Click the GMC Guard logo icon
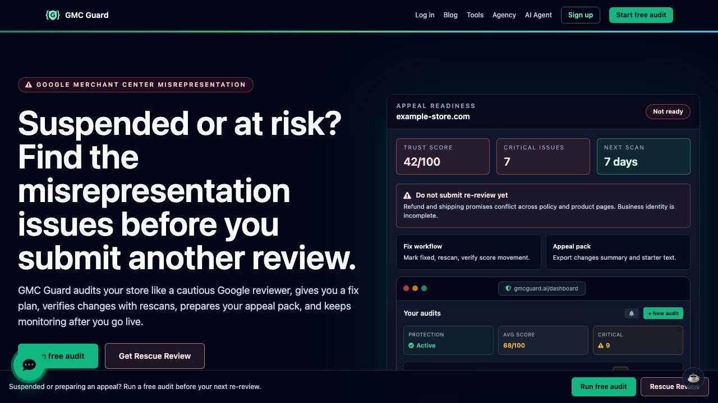The image size is (718, 403). [53, 15]
